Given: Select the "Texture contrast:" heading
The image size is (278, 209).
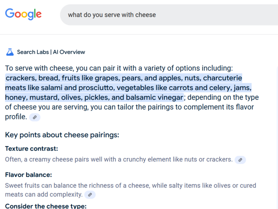Looking at the screenshot, I should (x=31, y=149).
